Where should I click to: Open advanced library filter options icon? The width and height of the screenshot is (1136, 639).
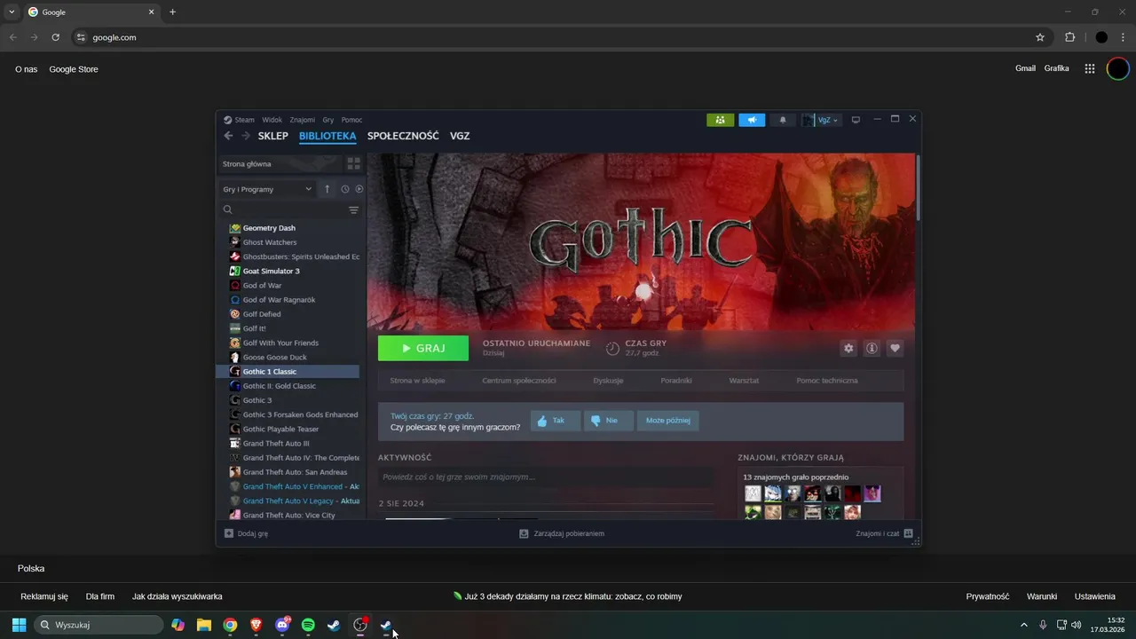(353, 210)
